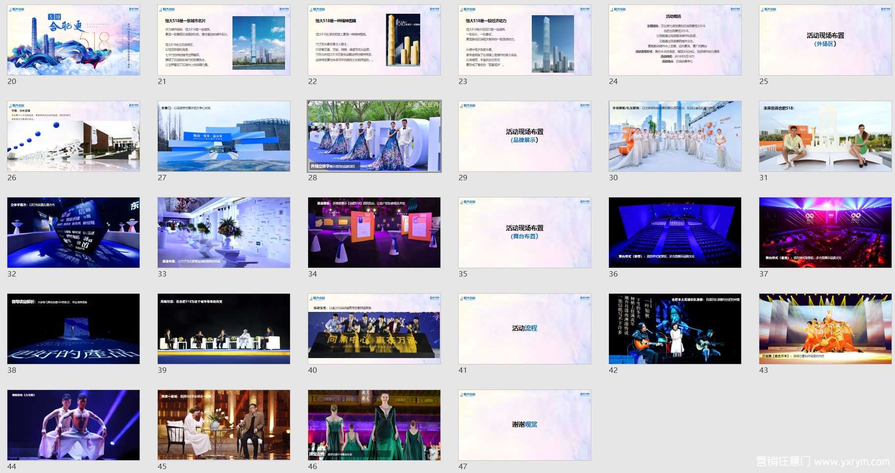Select slide 47 谢谢观赏 ending thumbnail
Image resolution: width=895 pixels, height=473 pixels.
tap(525, 425)
